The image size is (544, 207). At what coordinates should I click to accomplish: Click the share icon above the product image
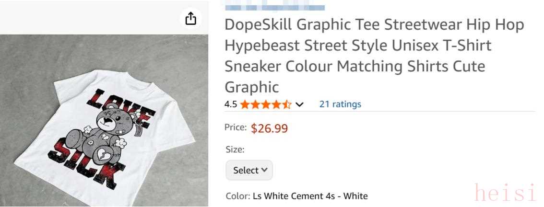191,19
